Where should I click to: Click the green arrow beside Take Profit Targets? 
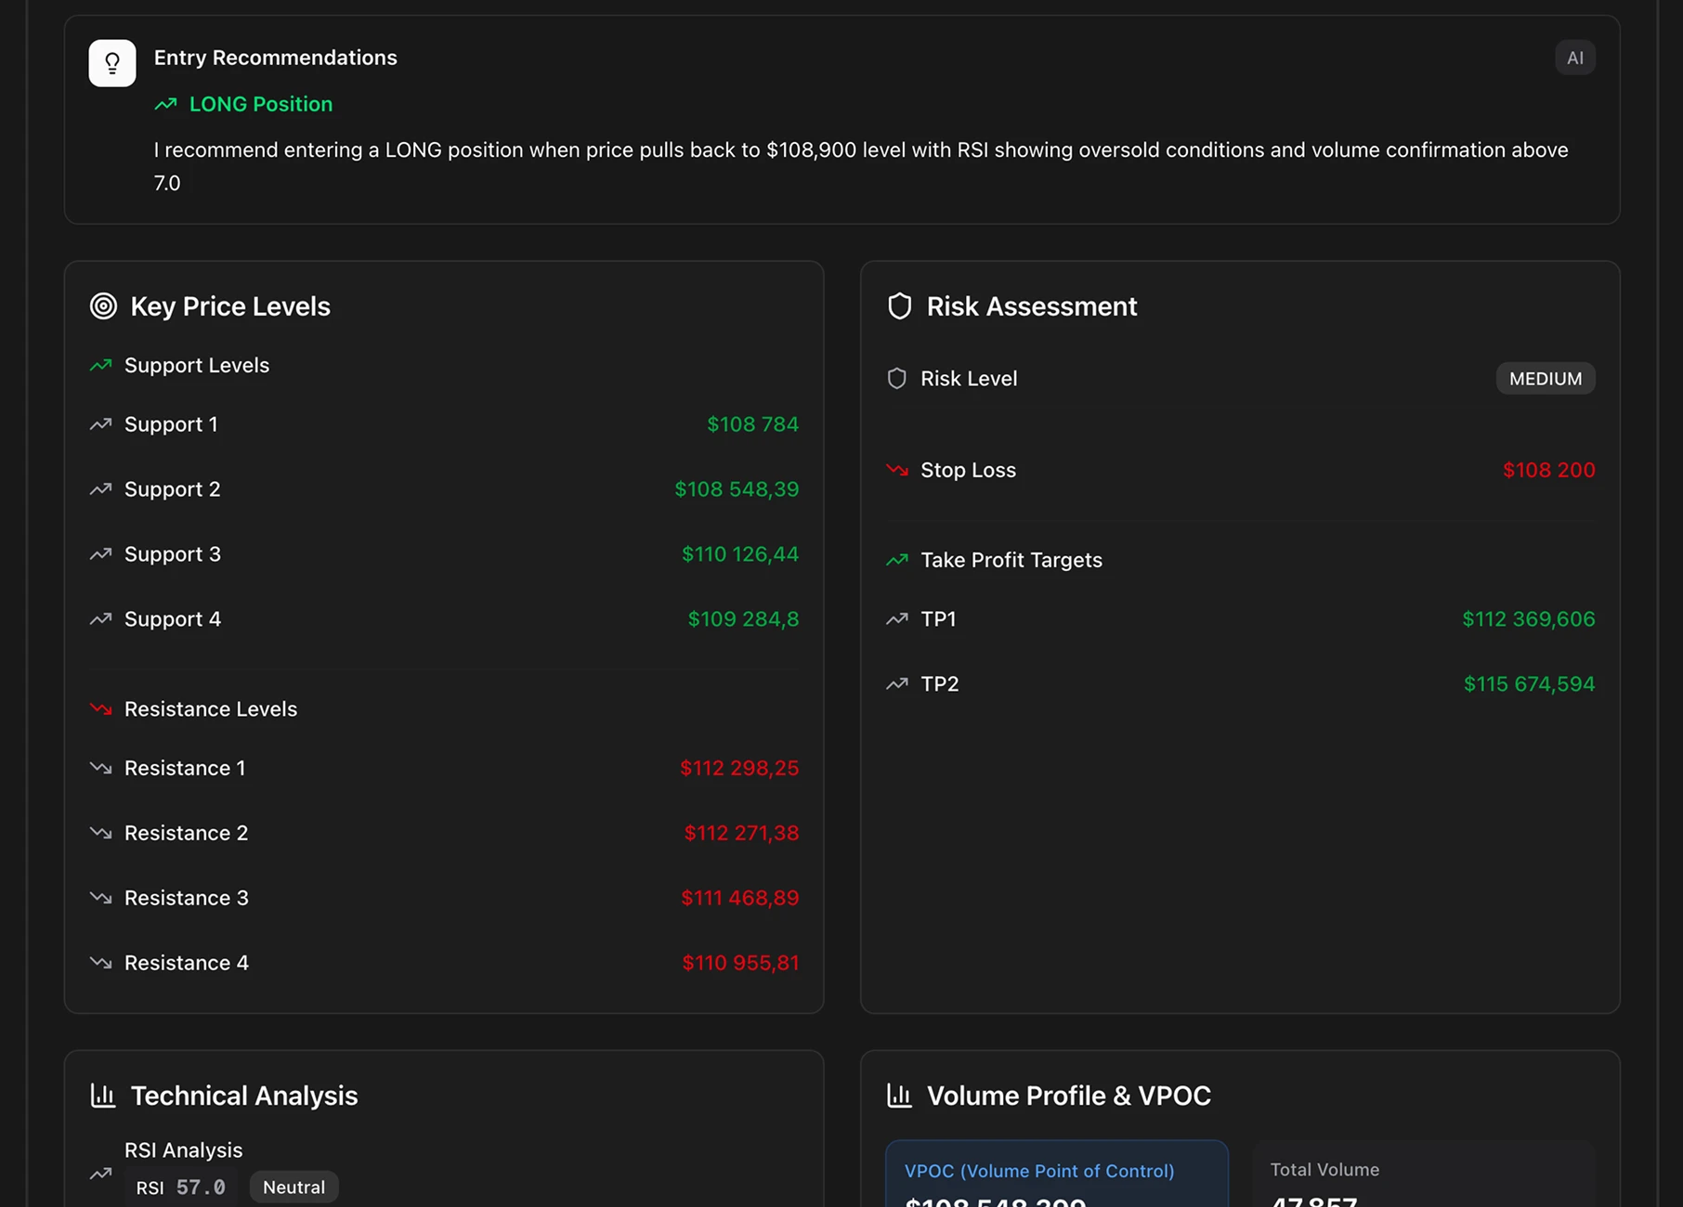point(896,560)
